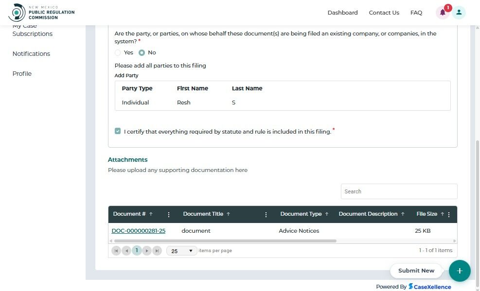Click the Party Type column header

point(137,88)
